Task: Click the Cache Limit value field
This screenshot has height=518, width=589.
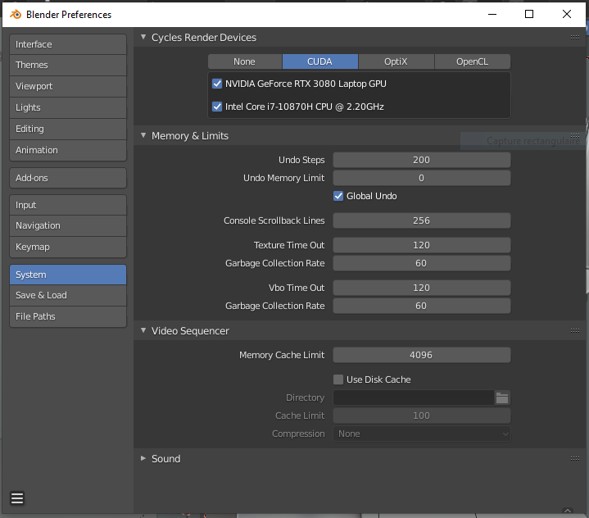Action: tap(421, 416)
